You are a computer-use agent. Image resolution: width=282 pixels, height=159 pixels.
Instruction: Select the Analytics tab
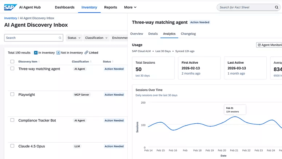[x=169, y=34]
